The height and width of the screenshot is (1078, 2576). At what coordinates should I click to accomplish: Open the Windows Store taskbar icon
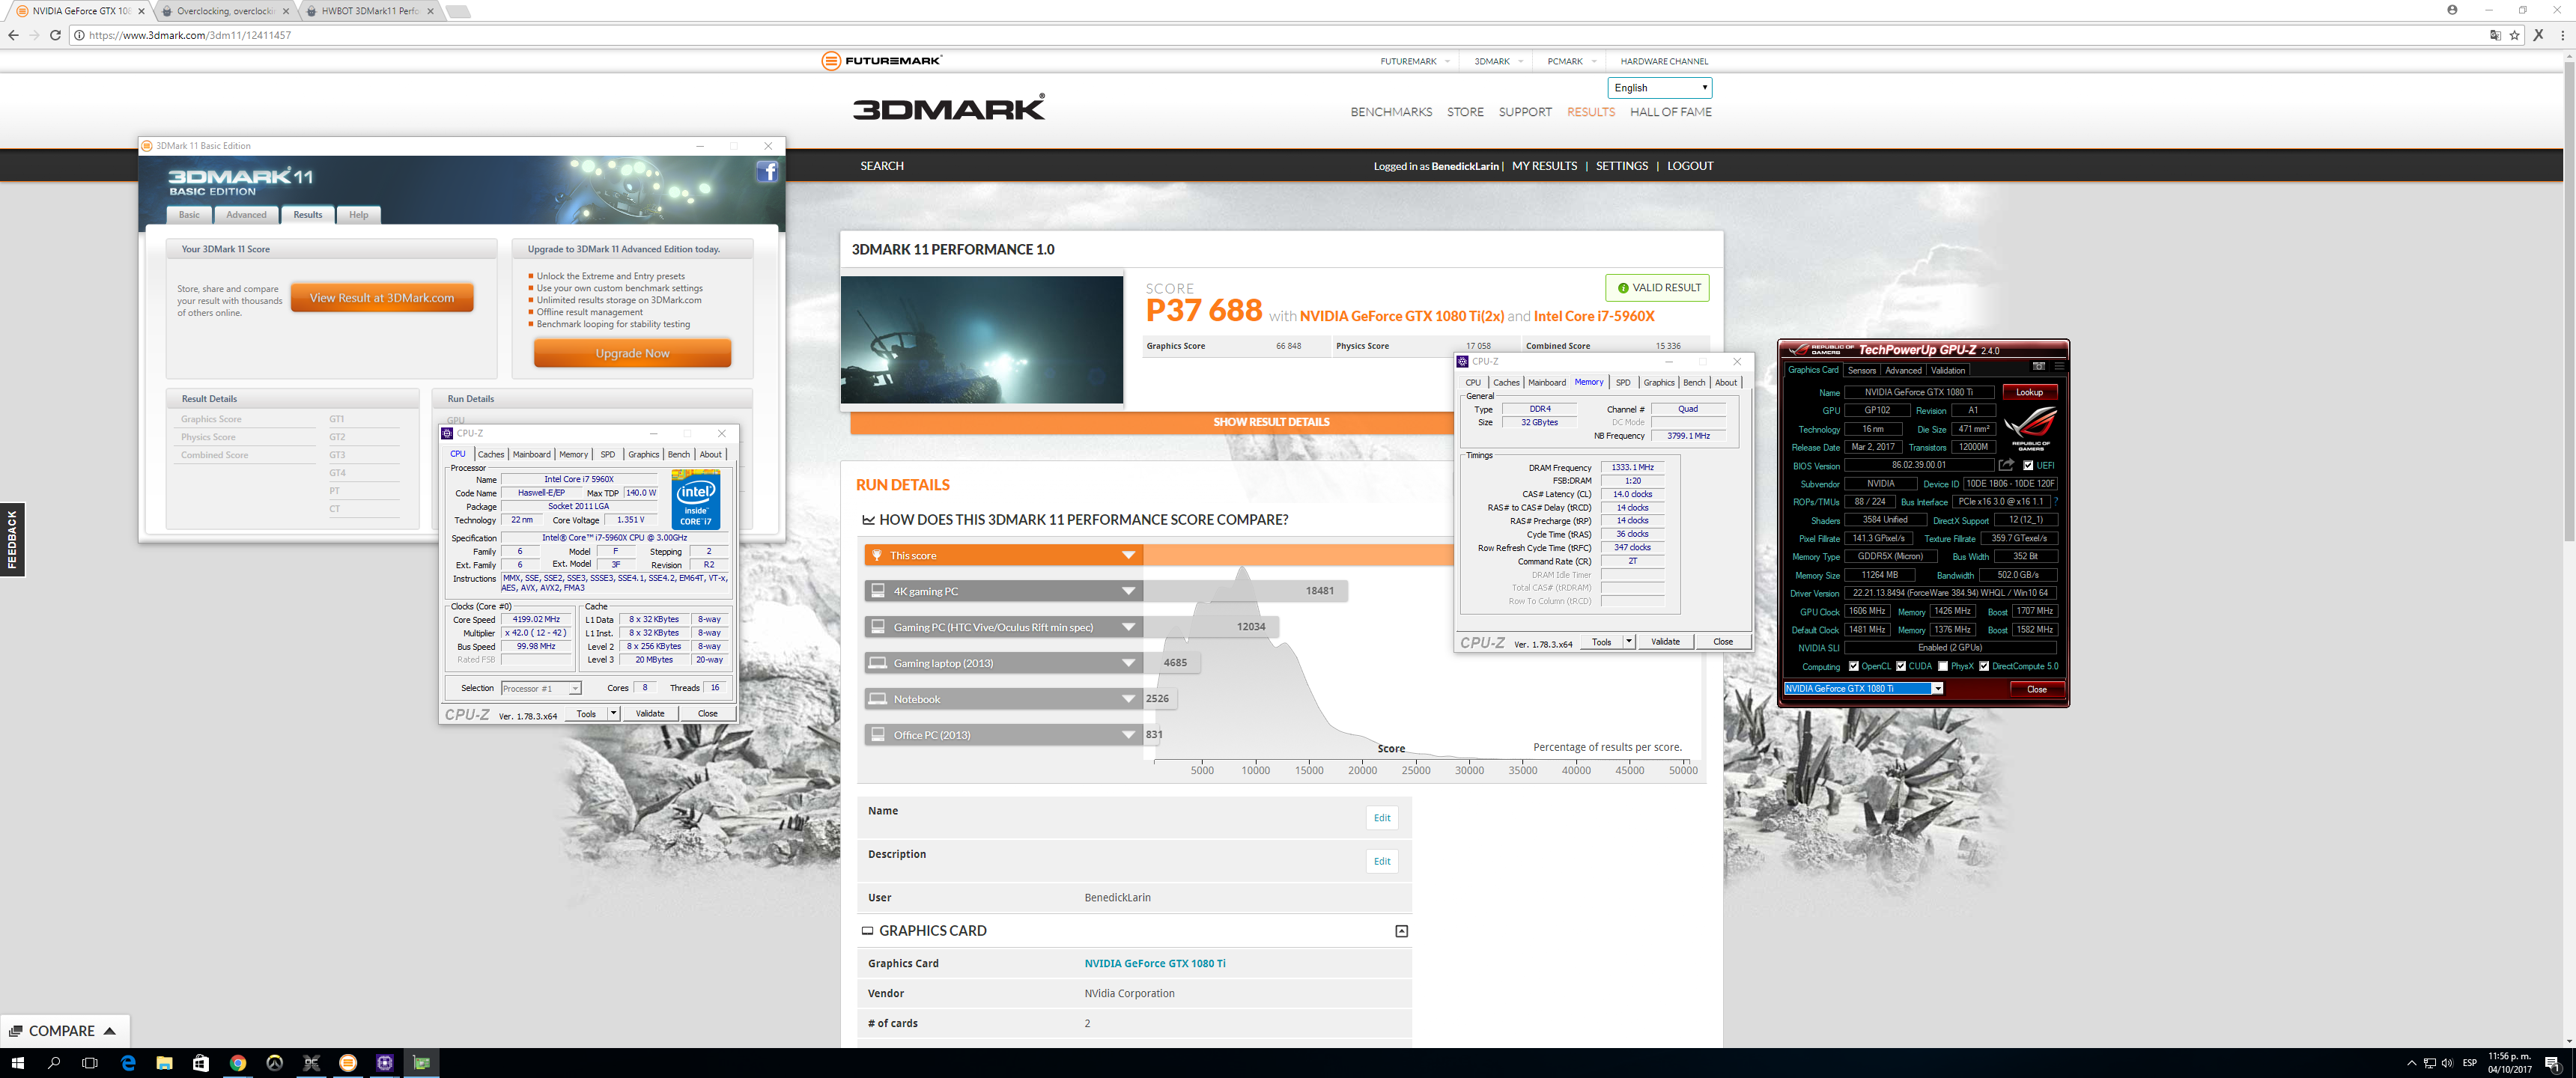click(201, 1063)
